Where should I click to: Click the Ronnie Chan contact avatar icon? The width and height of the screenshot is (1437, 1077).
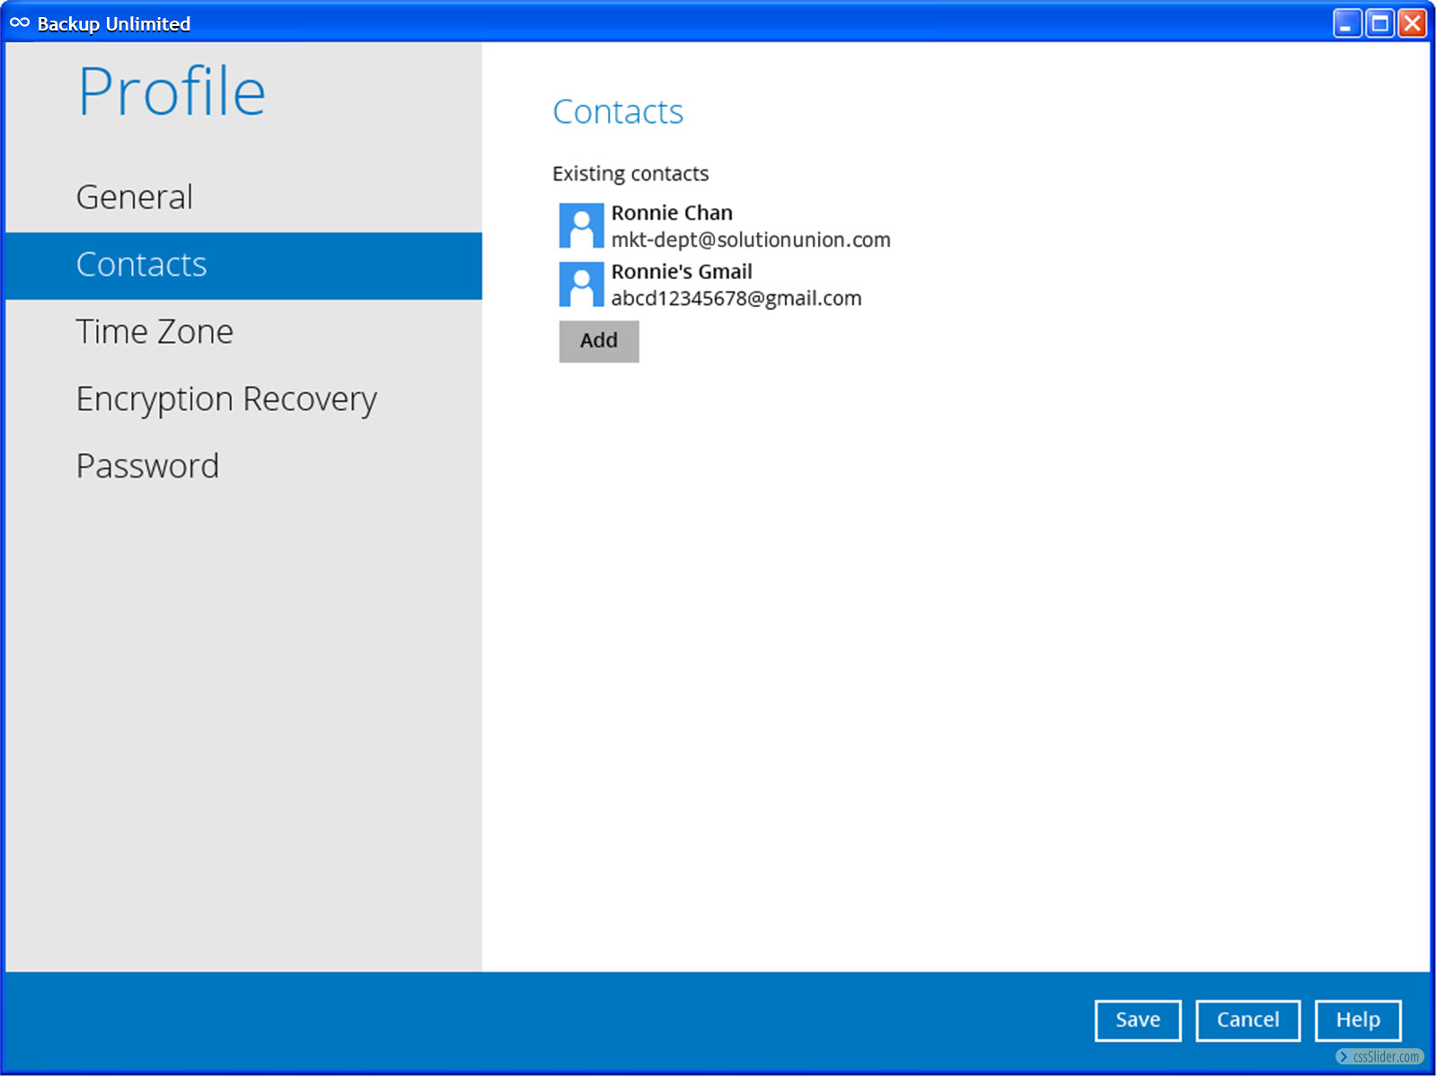(581, 225)
